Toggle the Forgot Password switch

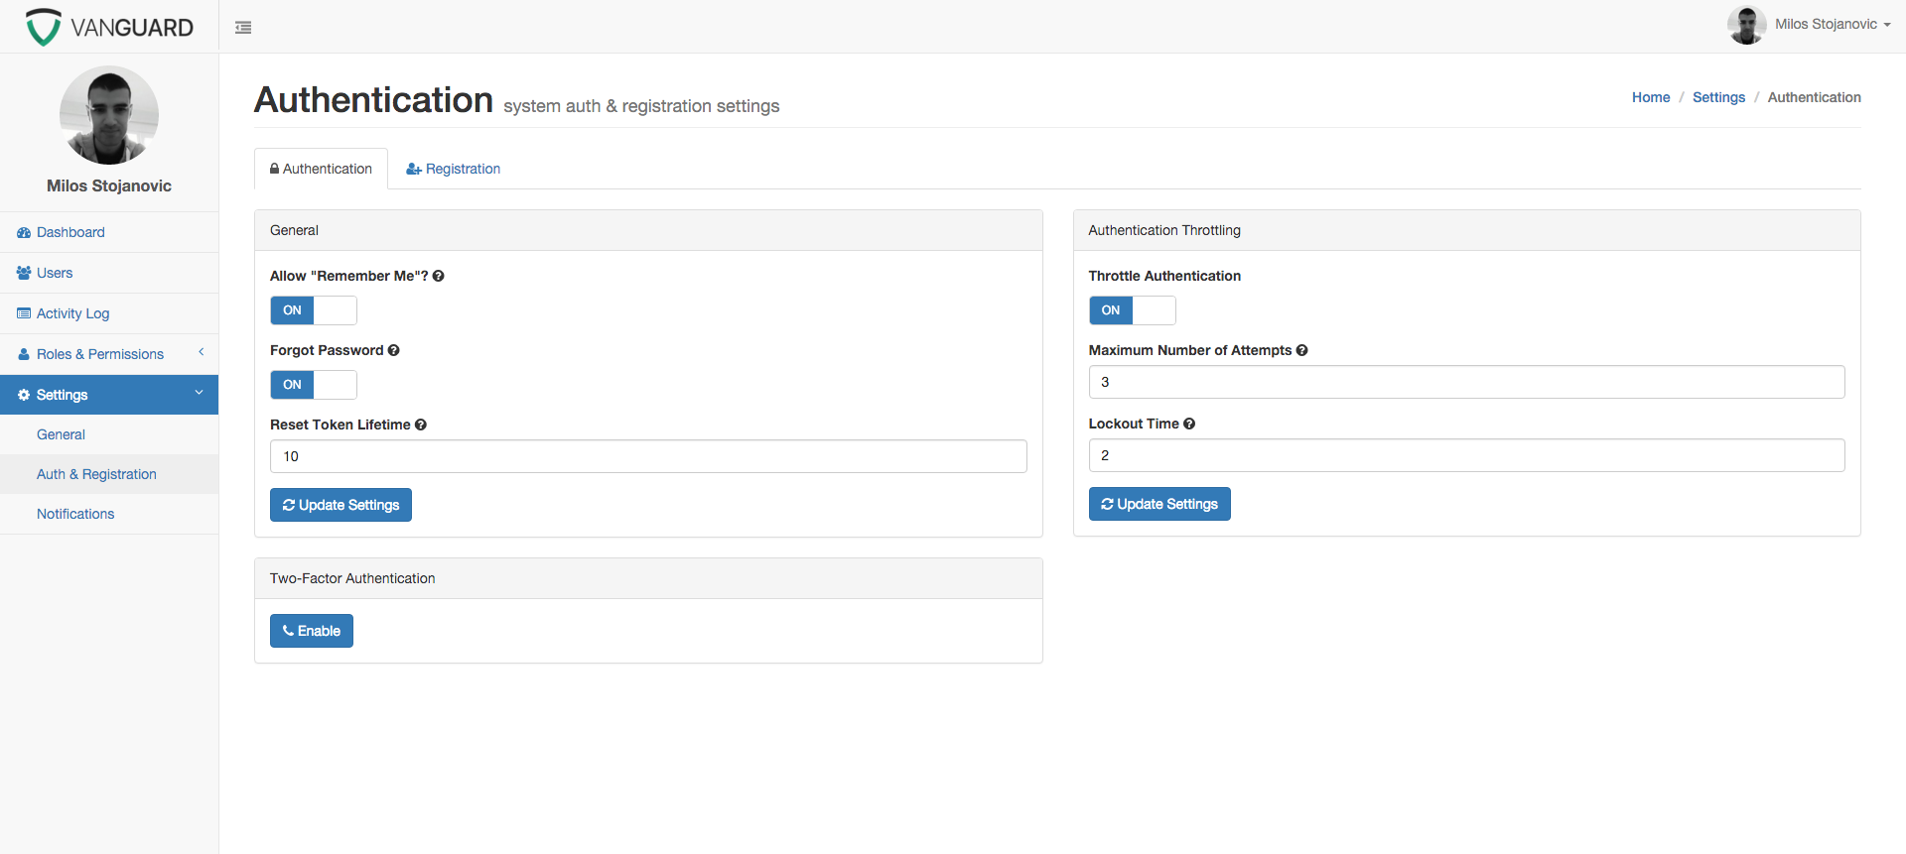coord(314,385)
